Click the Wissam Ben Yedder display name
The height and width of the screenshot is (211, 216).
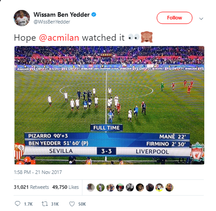(62, 14)
